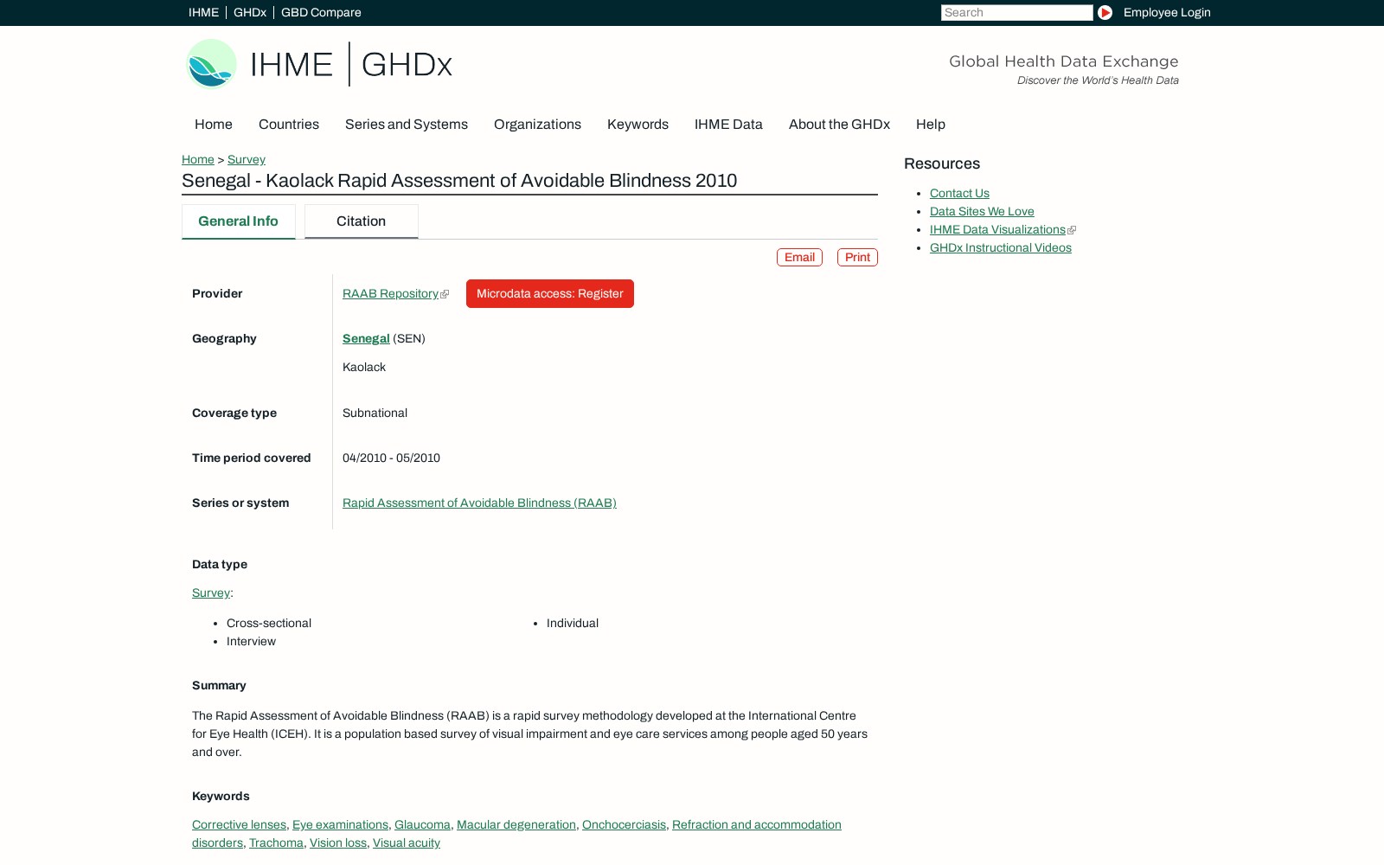Click the Print button
This screenshot has width=1384, height=865.
point(857,258)
